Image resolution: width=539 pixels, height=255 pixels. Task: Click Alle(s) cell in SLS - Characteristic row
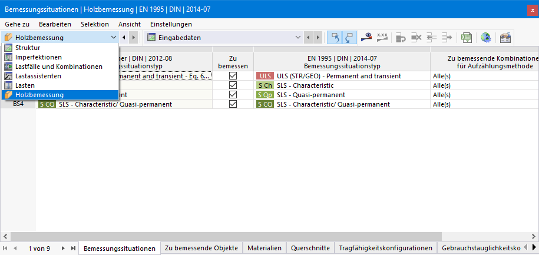point(485,85)
